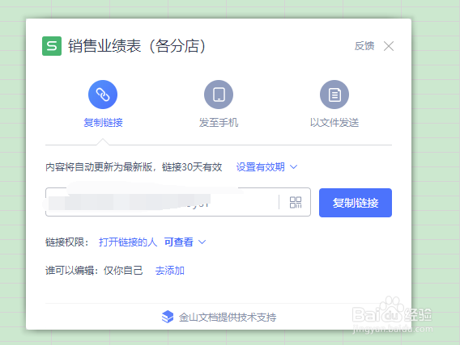The height and width of the screenshot is (345, 460).
Task: Close the share dialog with the X
Action: [x=389, y=46]
